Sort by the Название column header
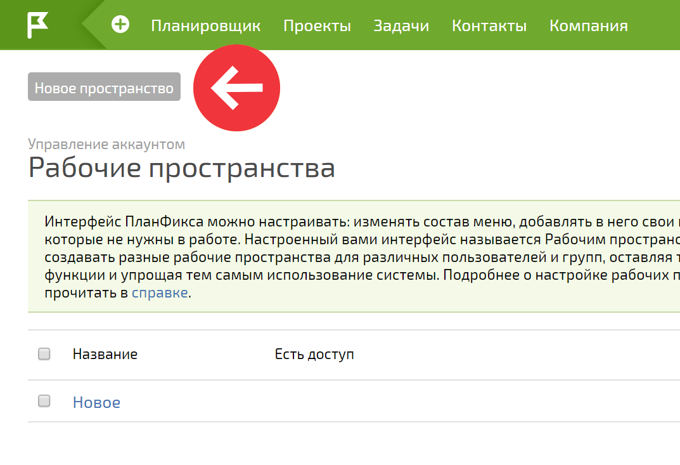680x465 pixels. tap(105, 354)
